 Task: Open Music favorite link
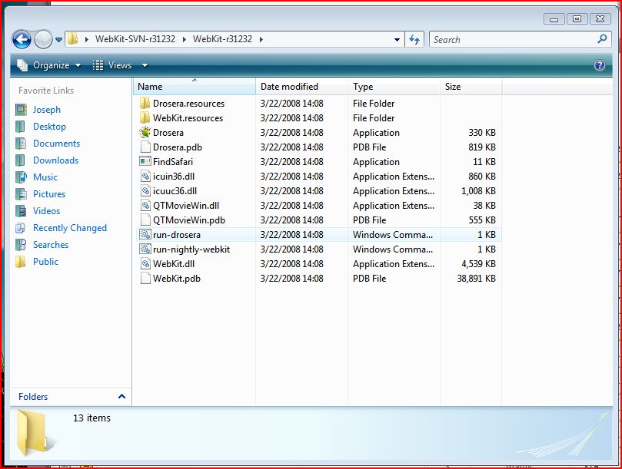(45, 177)
